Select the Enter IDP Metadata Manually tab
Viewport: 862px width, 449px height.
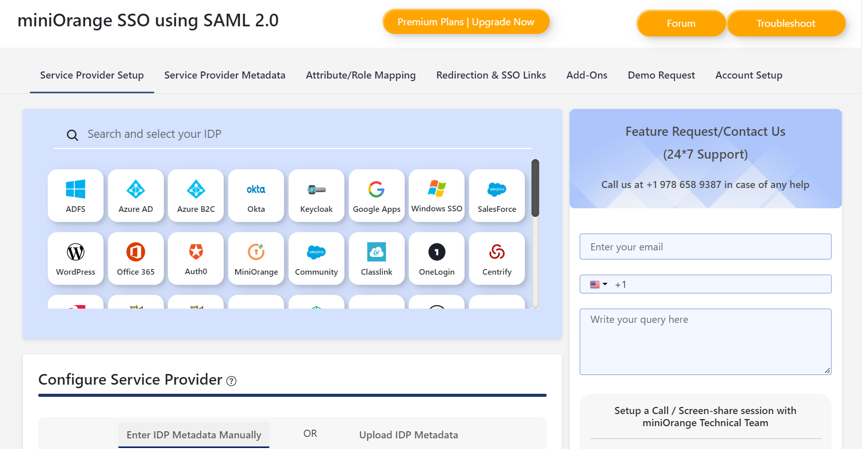click(194, 435)
